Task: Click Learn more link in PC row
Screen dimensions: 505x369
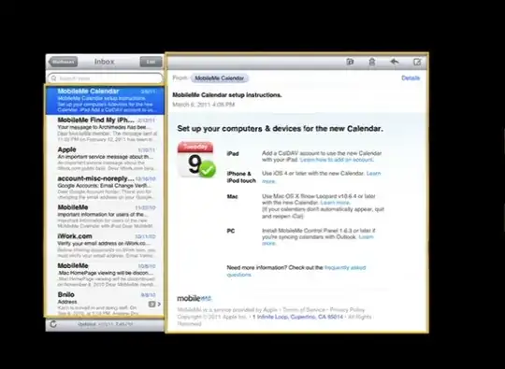Action: 367,237
